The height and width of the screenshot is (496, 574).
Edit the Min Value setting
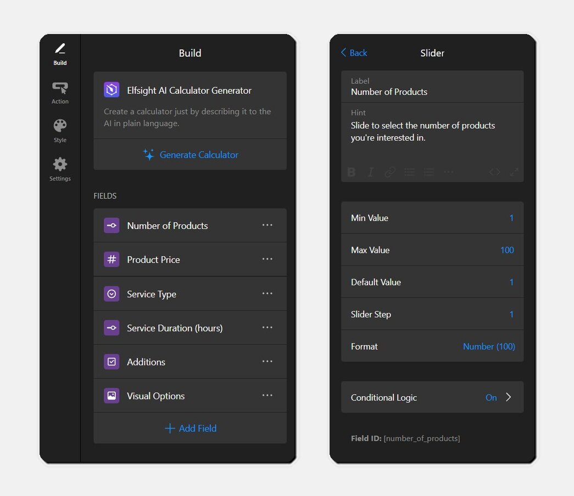click(432, 218)
